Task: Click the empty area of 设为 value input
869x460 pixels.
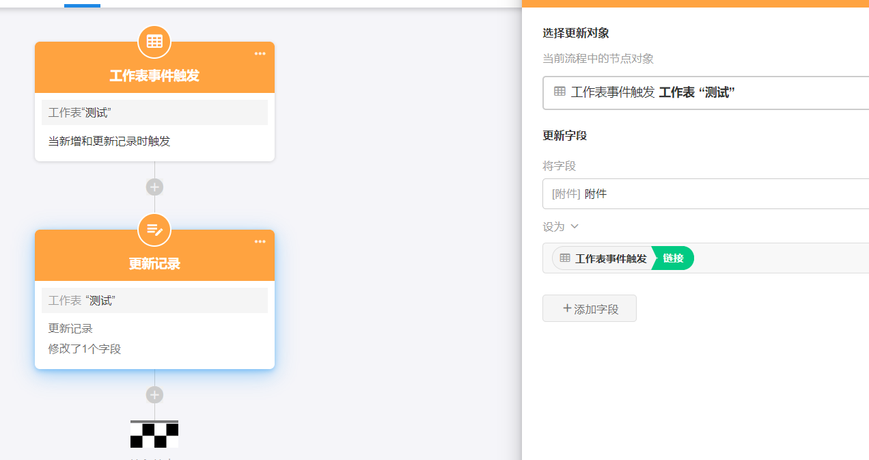Action: pyautogui.click(x=779, y=258)
